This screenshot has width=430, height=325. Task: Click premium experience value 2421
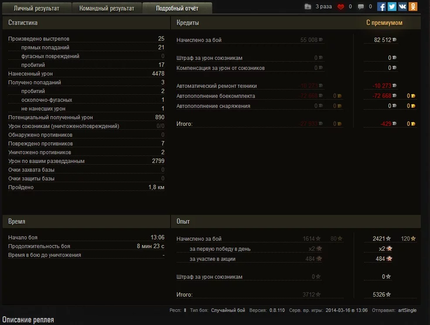click(379, 239)
